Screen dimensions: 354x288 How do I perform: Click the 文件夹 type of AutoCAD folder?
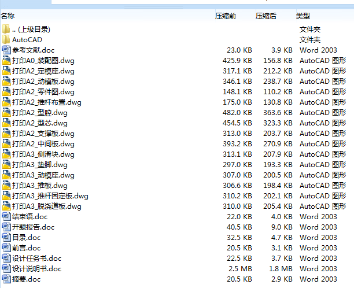pyautogui.click(x=310, y=40)
